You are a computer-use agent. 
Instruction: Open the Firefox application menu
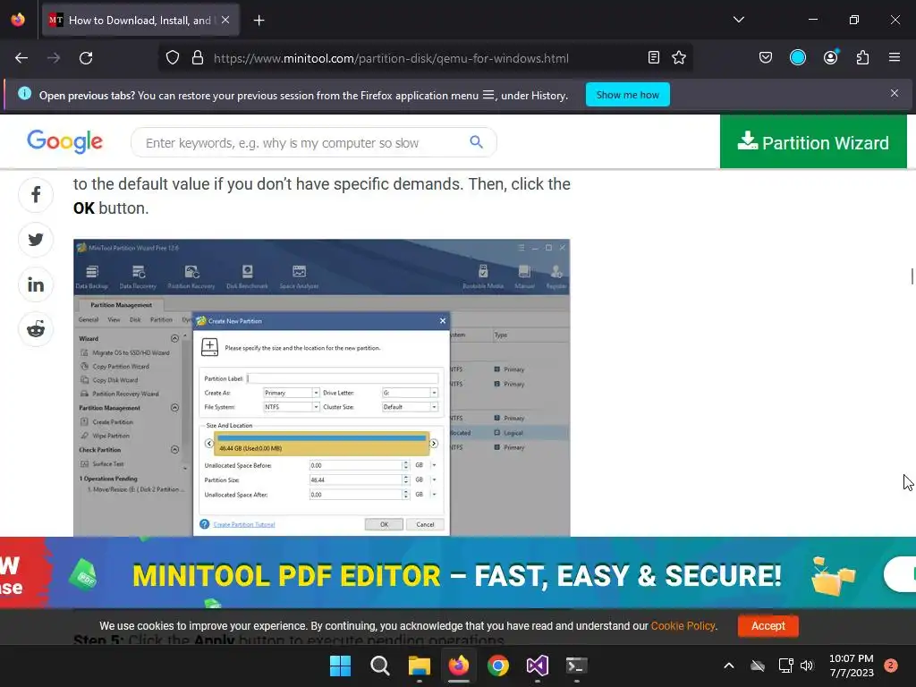pos(895,57)
